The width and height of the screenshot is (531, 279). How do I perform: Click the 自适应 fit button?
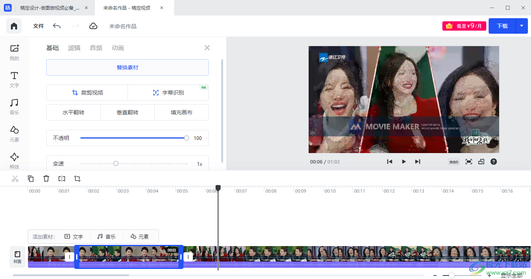(x=454, y=162)
